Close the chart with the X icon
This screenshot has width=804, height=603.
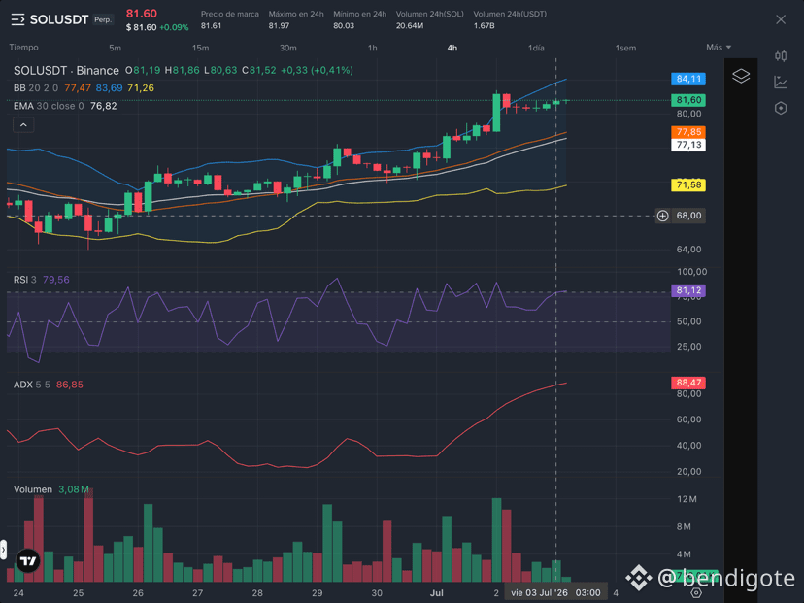pyautogui.click(x=781, y=19)
